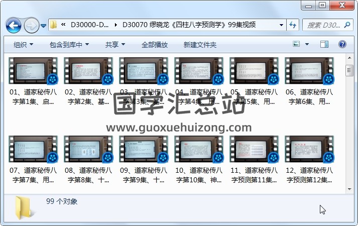Open the 包含到库中 dropdown menu
Screen dimensions: 358x226
tap(69, 45)
